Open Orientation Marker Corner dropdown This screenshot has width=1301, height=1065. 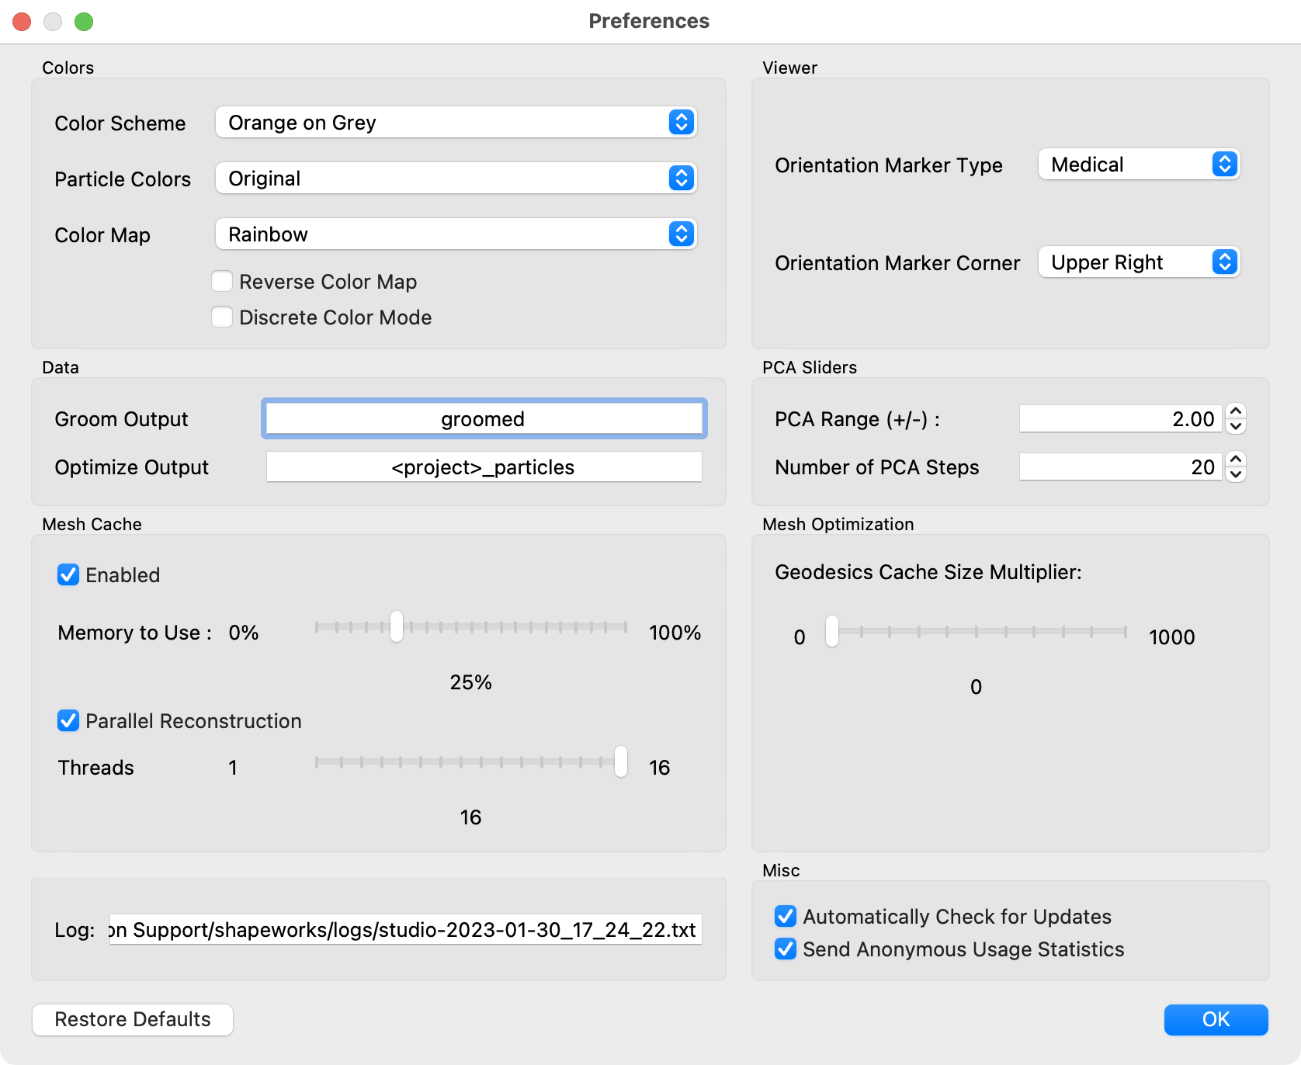click(1139, 262)
